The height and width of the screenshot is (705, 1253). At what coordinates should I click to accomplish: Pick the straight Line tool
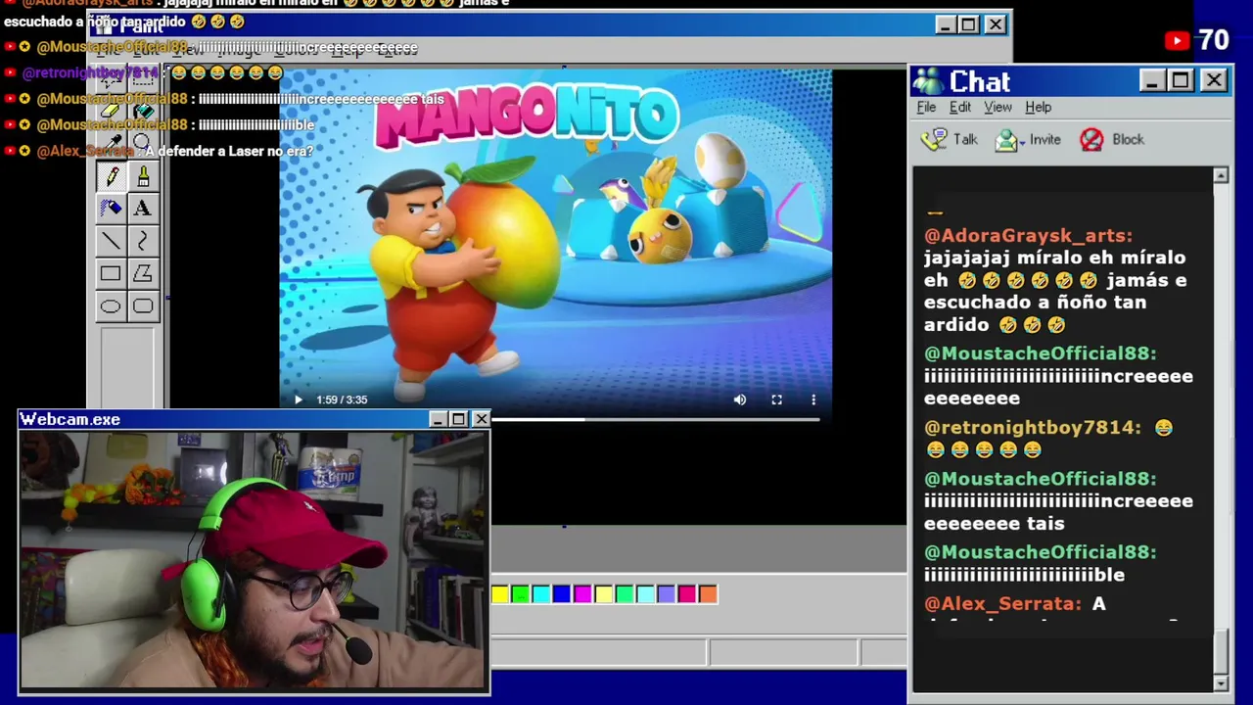coord(111,241)
